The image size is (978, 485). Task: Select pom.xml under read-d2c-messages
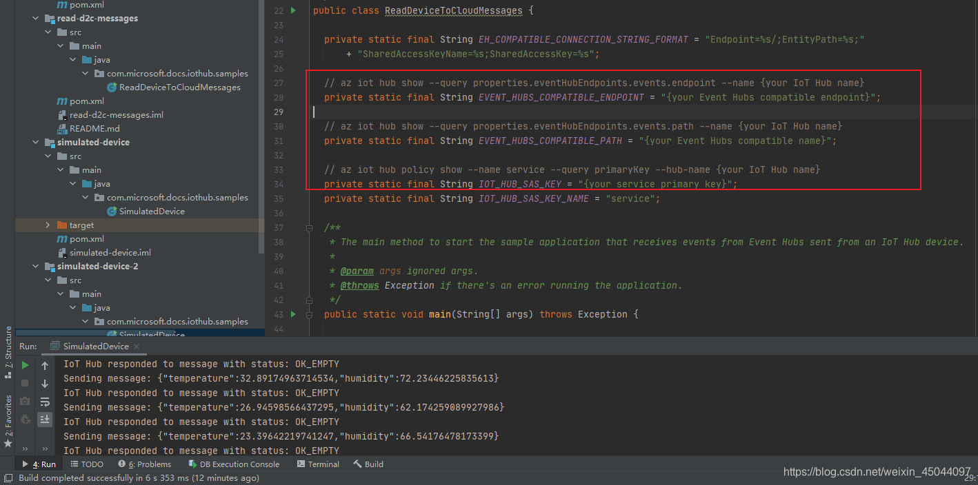pos(87,101)
